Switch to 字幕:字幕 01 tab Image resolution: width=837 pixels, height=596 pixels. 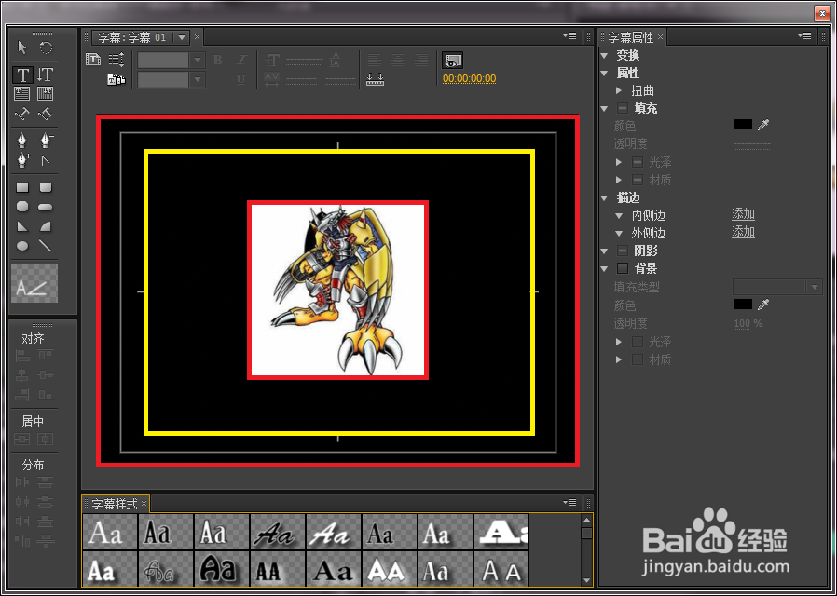[x=132, y=37]
